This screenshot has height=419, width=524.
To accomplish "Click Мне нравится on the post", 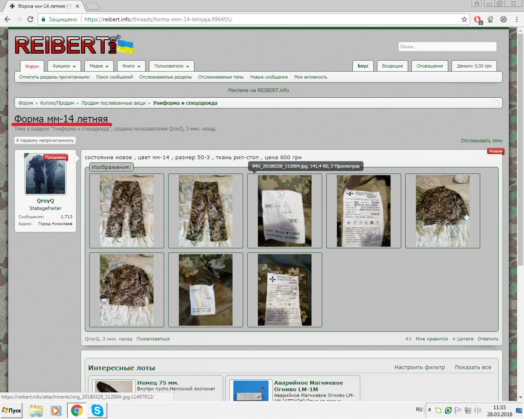I will [x=432, y=339].
